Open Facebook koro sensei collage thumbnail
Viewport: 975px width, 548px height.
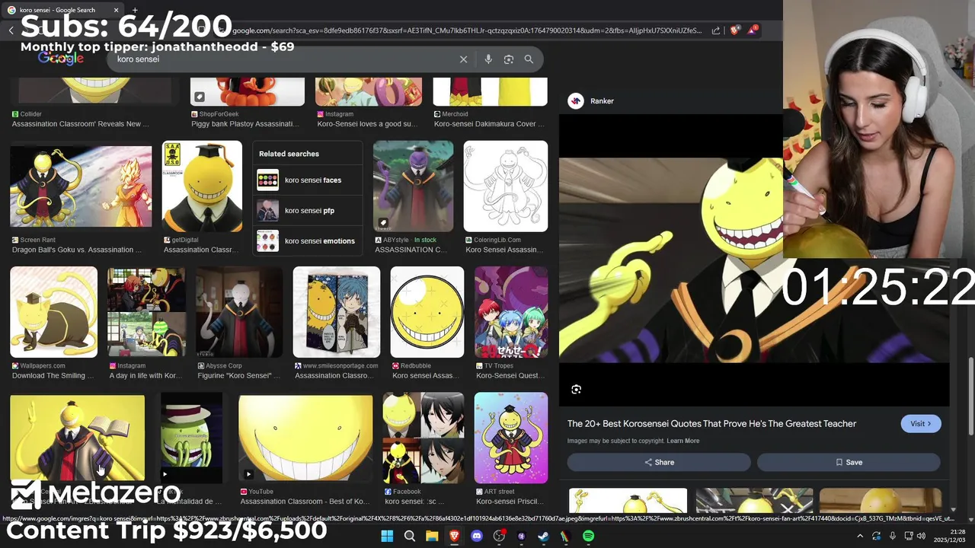coord(424,438)
